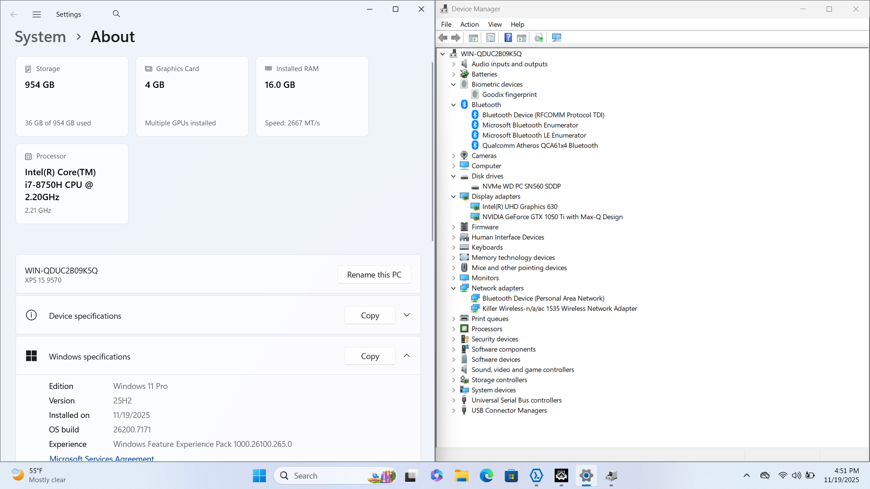This screenshot has height=489, width=870.
Task: Click the Rename this PC button
Action: pos(374,275)
